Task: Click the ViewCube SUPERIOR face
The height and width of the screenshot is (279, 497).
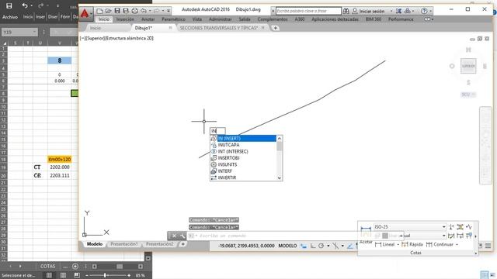Action: 468,66
